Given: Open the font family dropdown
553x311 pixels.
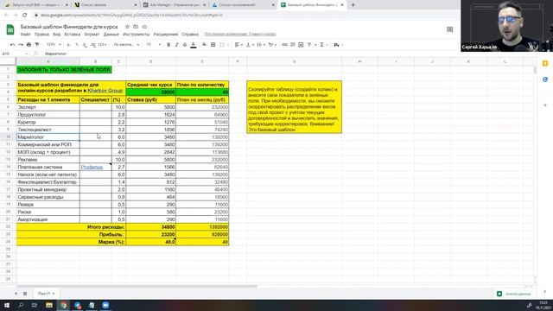Looking at the screenshot, I should (127, 45).
